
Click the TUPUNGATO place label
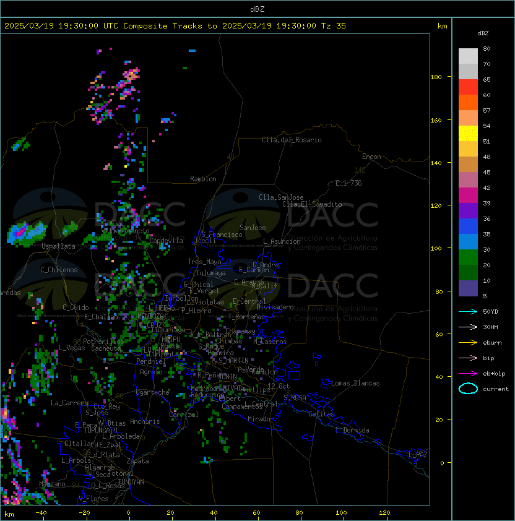coord(100,430)
